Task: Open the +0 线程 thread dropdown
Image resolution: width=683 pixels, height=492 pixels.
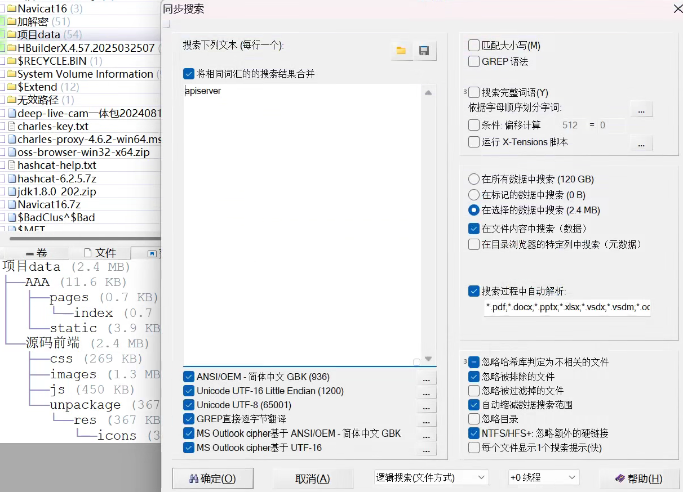Action: 543,477
